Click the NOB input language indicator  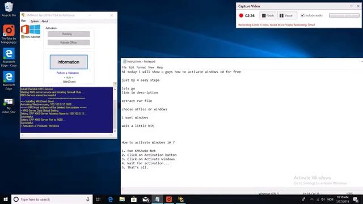click(x=330, y=199)
